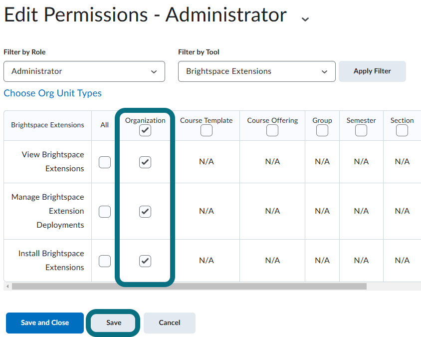Screen dimensions: 421x337
Task: Click the 'Edit Permissions - Administrator' heading
Action: click(x=146, y=14)
